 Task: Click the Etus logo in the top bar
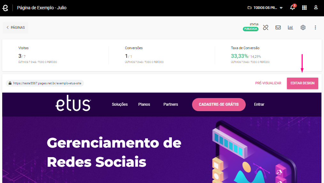point(5,8)
